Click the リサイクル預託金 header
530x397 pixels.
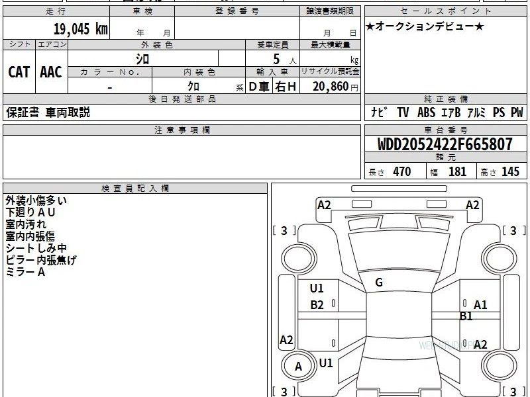point(330,71)
